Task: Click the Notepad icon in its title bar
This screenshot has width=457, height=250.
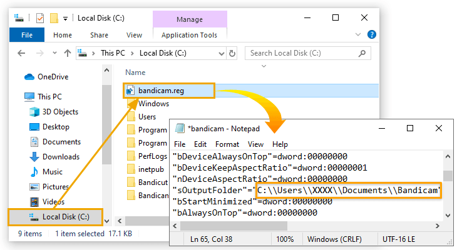Action: click(180, 128)
